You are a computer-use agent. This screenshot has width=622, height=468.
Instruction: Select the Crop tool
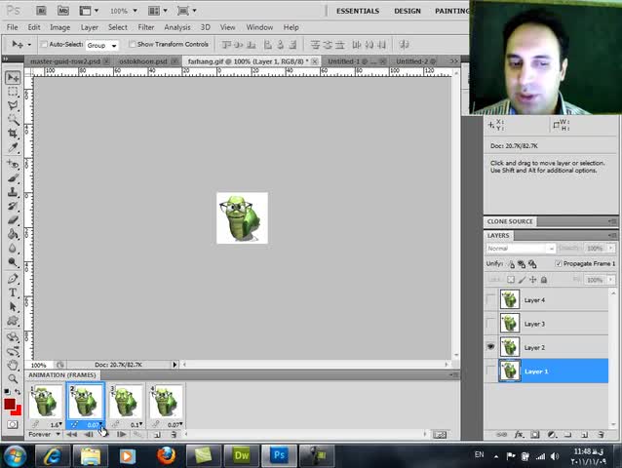click(x=13, y=134)
